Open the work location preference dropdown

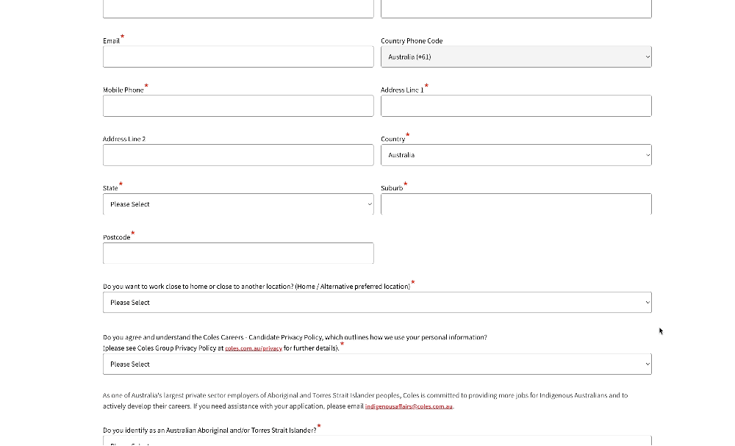(377, 303)
